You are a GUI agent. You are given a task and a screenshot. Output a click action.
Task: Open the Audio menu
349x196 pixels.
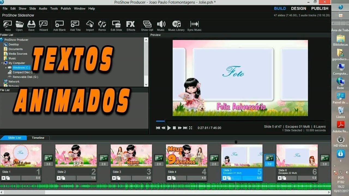point(43,8)
